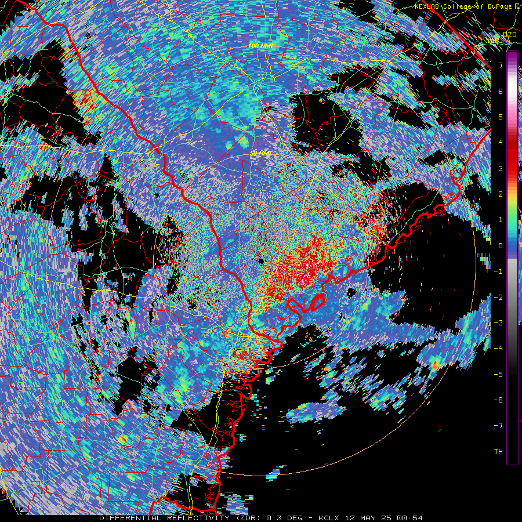Select the "3" label on the color scale
Screen dimensions: 522x522
(x=501, y=168)
